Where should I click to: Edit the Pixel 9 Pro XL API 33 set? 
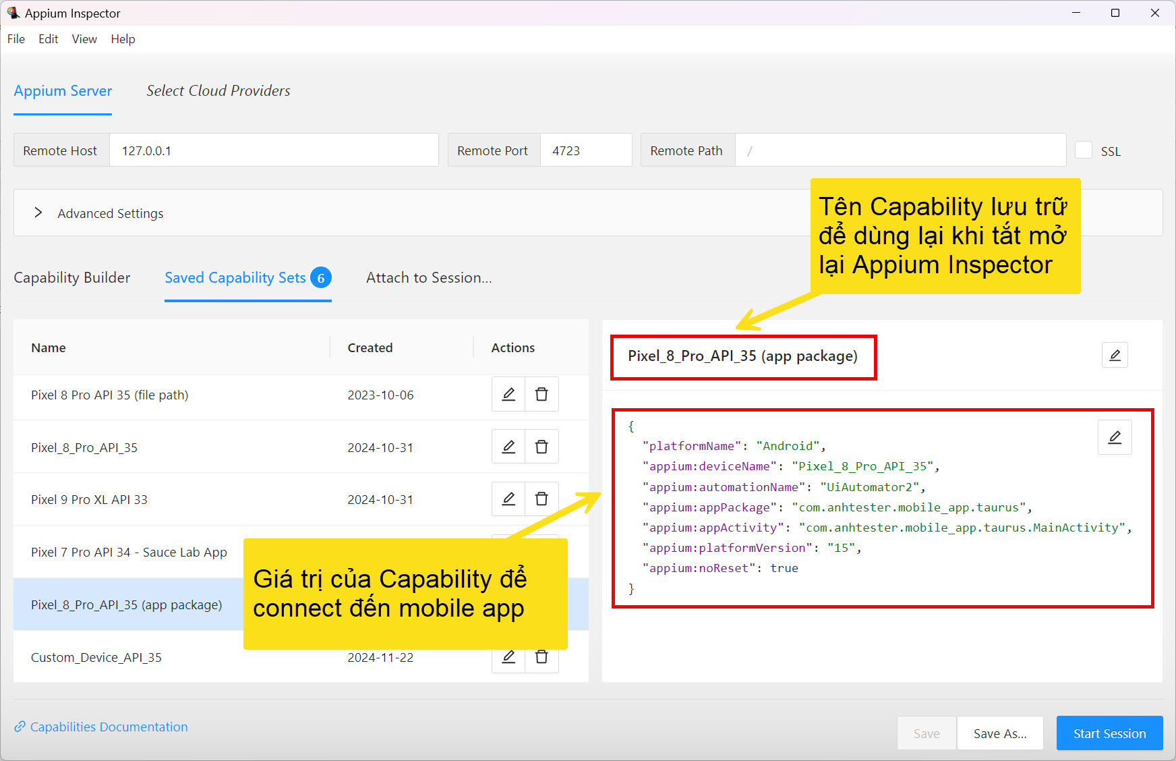coord(508,499)
